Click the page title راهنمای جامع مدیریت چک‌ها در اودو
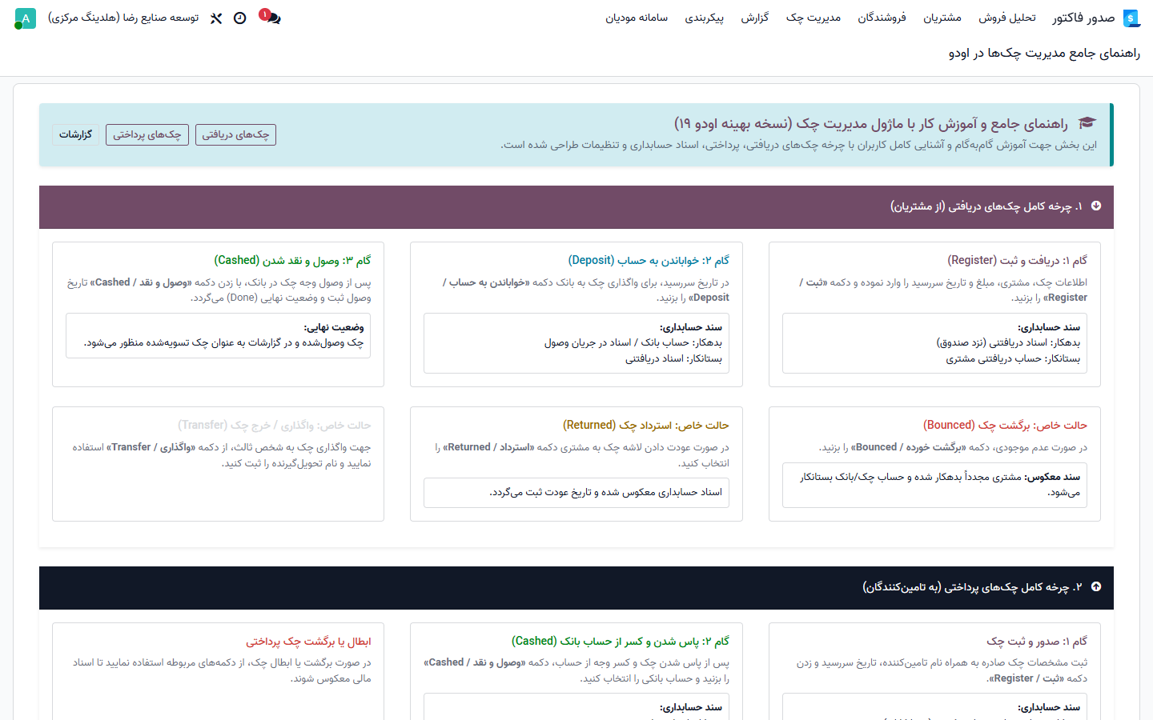Image resolution: width=1153 pixels, height=720 pixels. point(1044,54)
